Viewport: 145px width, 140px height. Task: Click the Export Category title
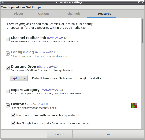pos(25,90)
